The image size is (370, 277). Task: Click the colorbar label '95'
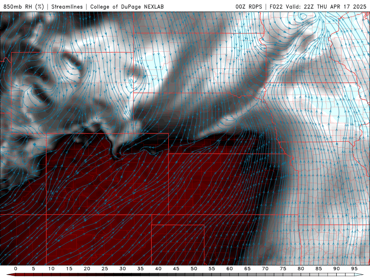(354, 269)
